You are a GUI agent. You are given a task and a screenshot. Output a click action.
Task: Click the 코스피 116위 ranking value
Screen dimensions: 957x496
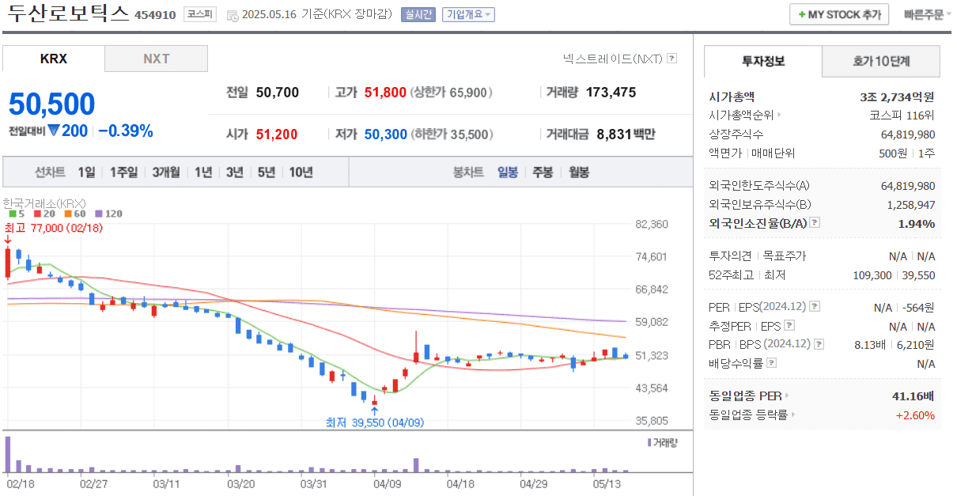point(902,115)
